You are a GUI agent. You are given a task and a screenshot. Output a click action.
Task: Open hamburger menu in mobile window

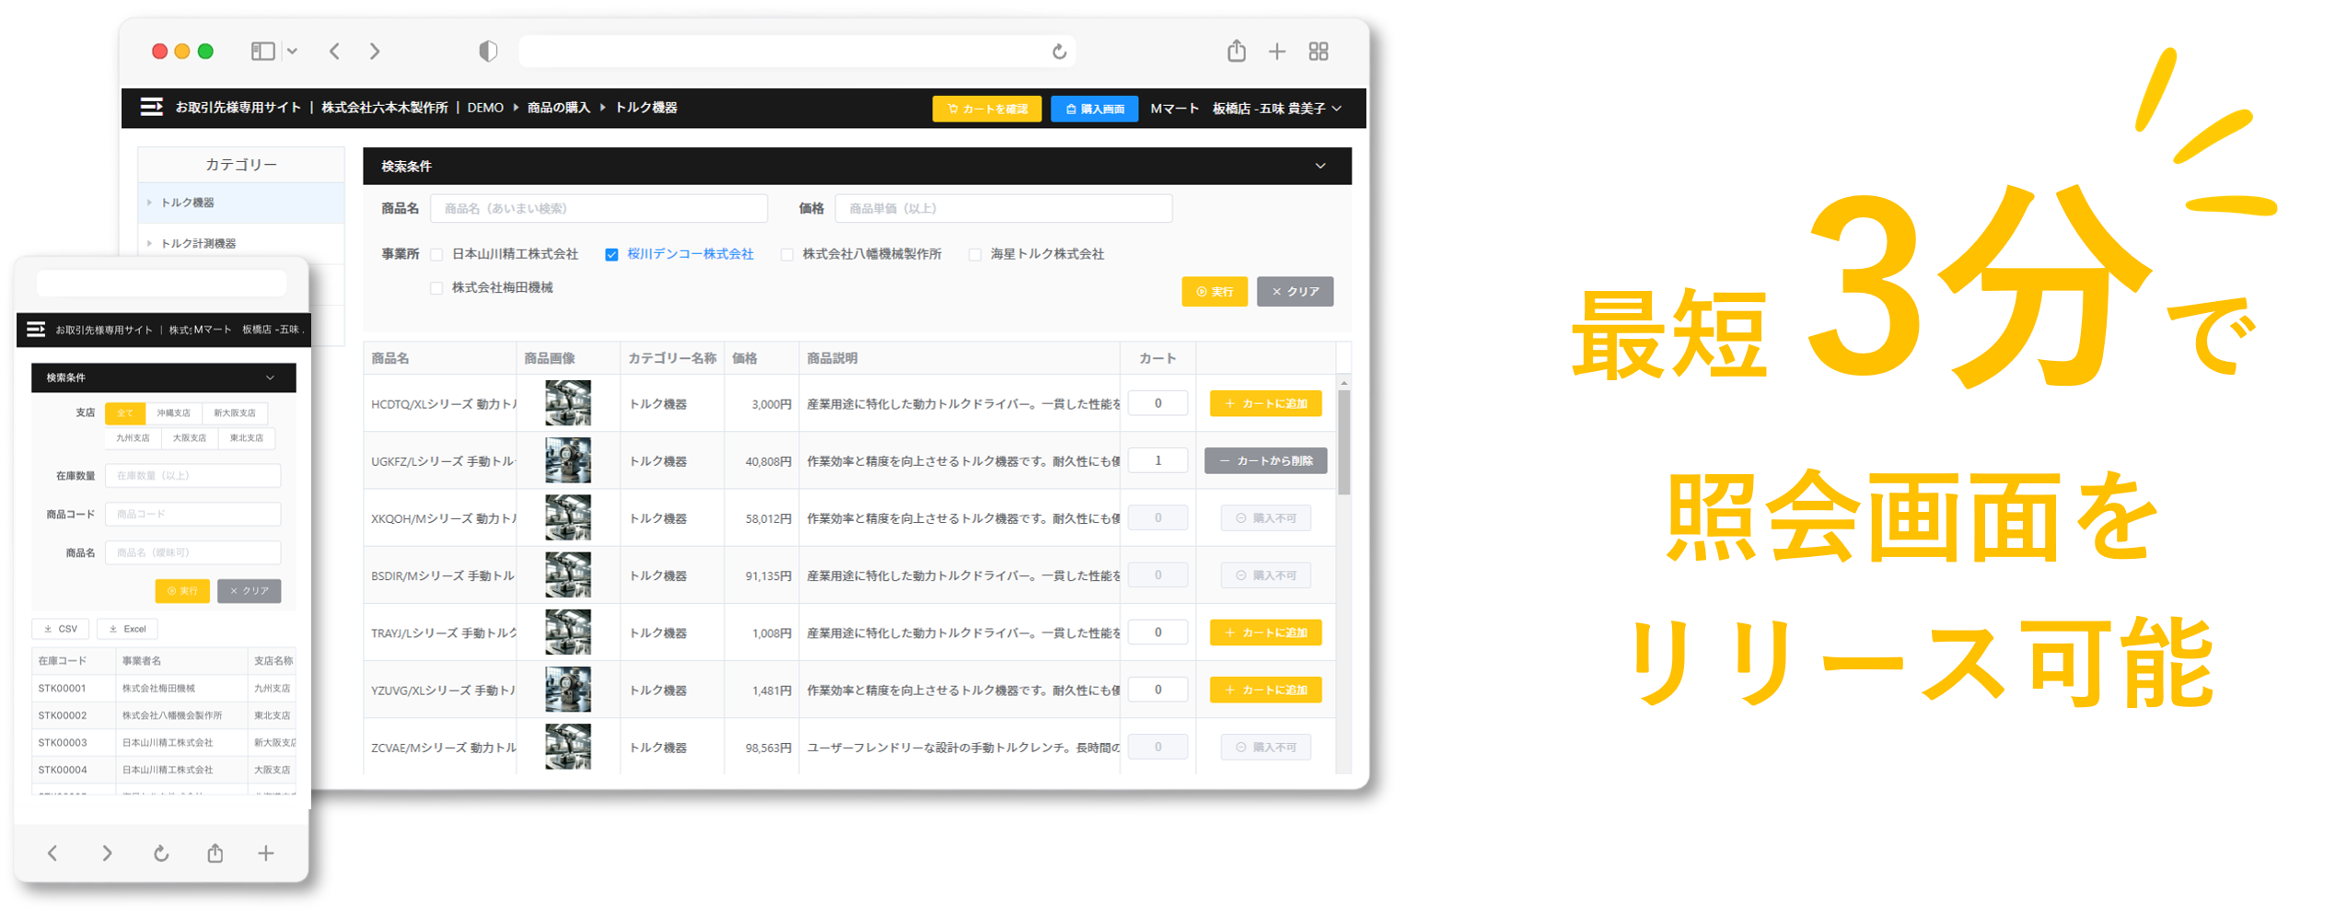36,329
